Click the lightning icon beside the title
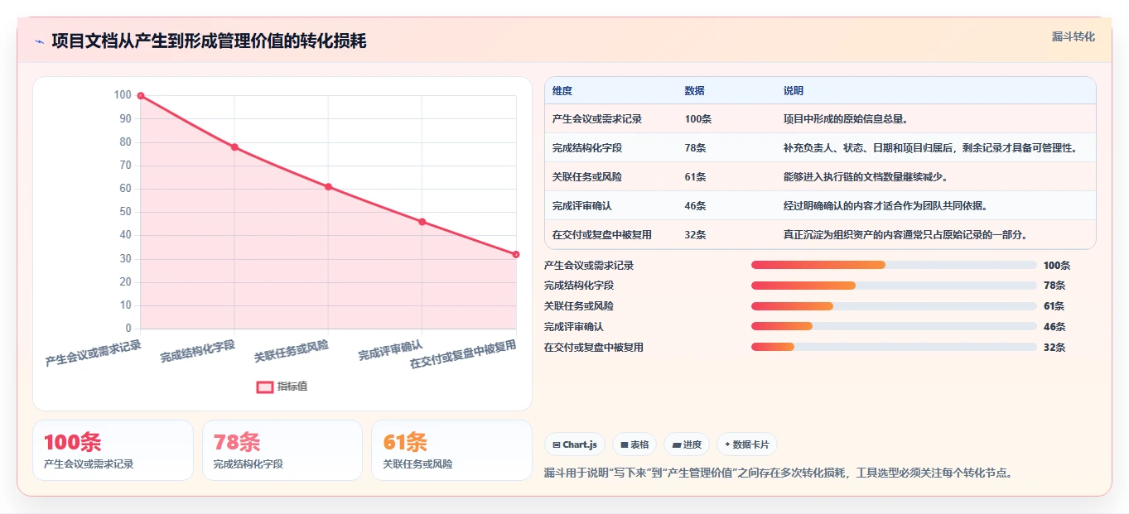Screen dimensions: 1129x514 40,41
